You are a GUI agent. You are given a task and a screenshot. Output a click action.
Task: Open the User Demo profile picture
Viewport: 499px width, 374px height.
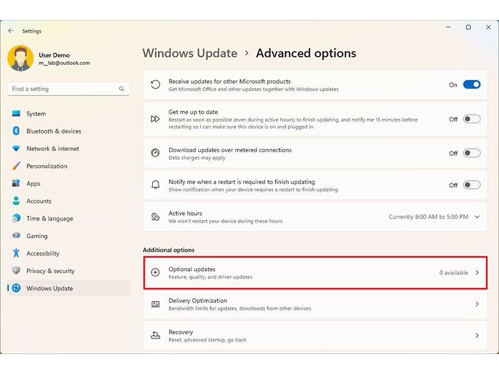[21, 58]
